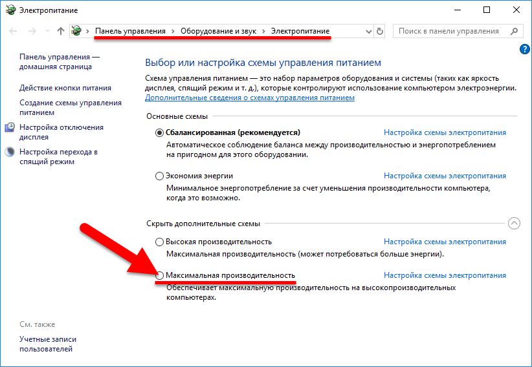This screenshot has height=367, width=532.
Task: Click Панель управления in the breadcrumb
Action: [130, 31]
